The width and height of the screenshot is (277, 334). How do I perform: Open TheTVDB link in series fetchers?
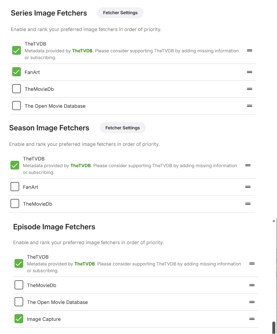pos(82,51)
